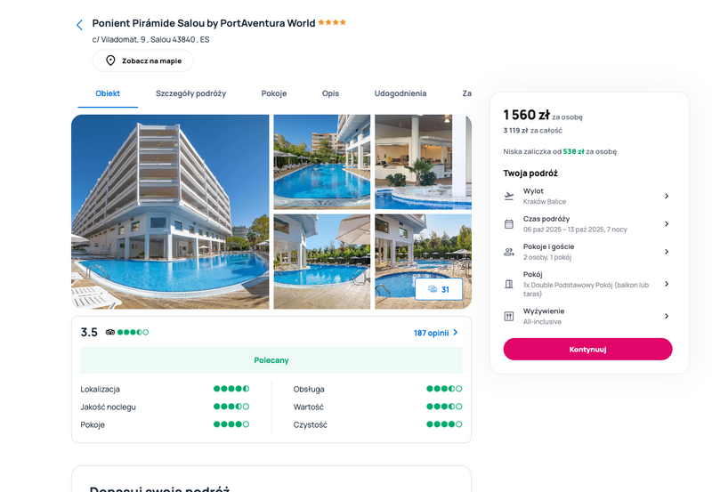
Task: Click the Tripadvisor owl logo
Action: 110,332
